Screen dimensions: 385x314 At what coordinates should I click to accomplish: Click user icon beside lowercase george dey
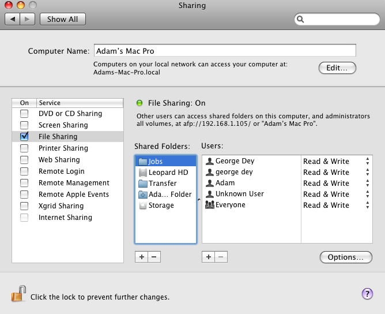(209, 172)
